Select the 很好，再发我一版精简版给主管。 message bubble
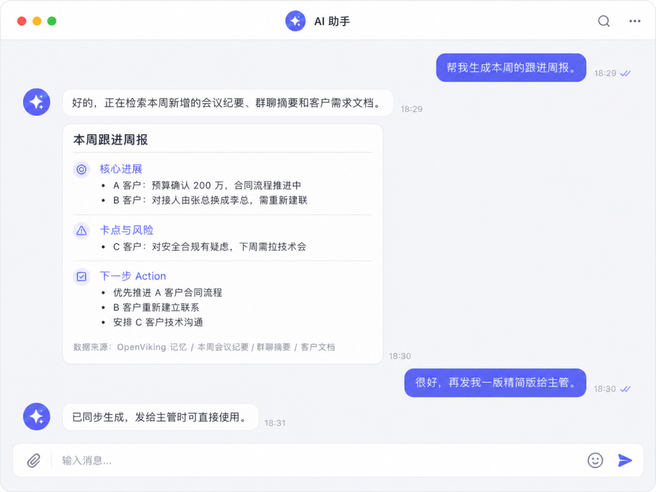656x492 pixels. click(x=495, y=383)
